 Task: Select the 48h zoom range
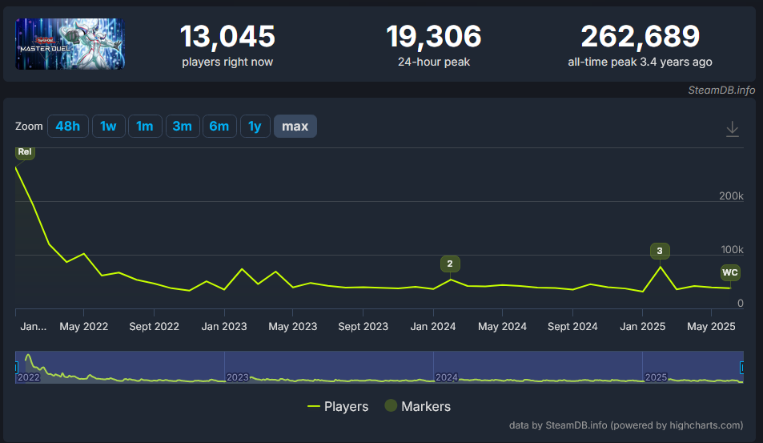(67, 126)
